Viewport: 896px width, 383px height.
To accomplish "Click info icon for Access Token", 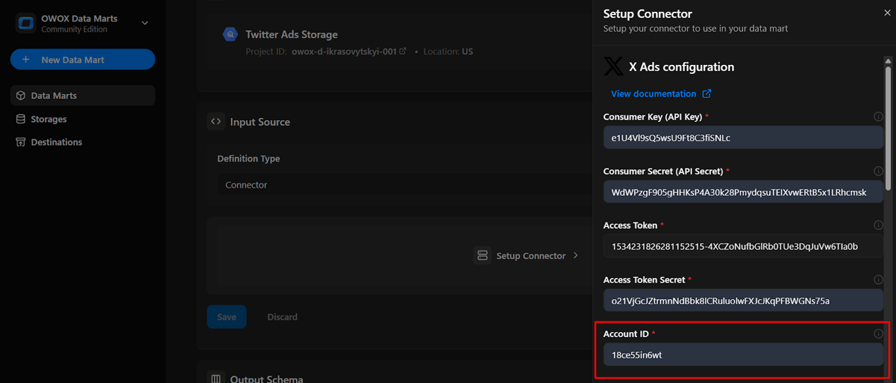I will point(878,226).
